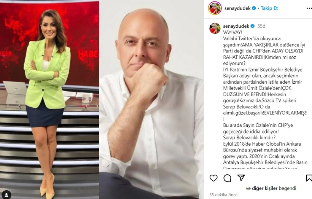Click the 55 dakika önce timestamp
312x199 pixels.
223,195
